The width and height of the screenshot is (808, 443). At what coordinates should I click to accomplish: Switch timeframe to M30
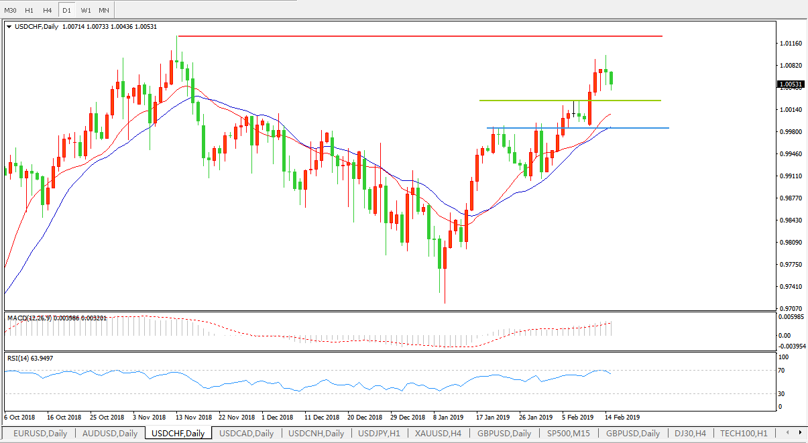(x=10, y=11)
